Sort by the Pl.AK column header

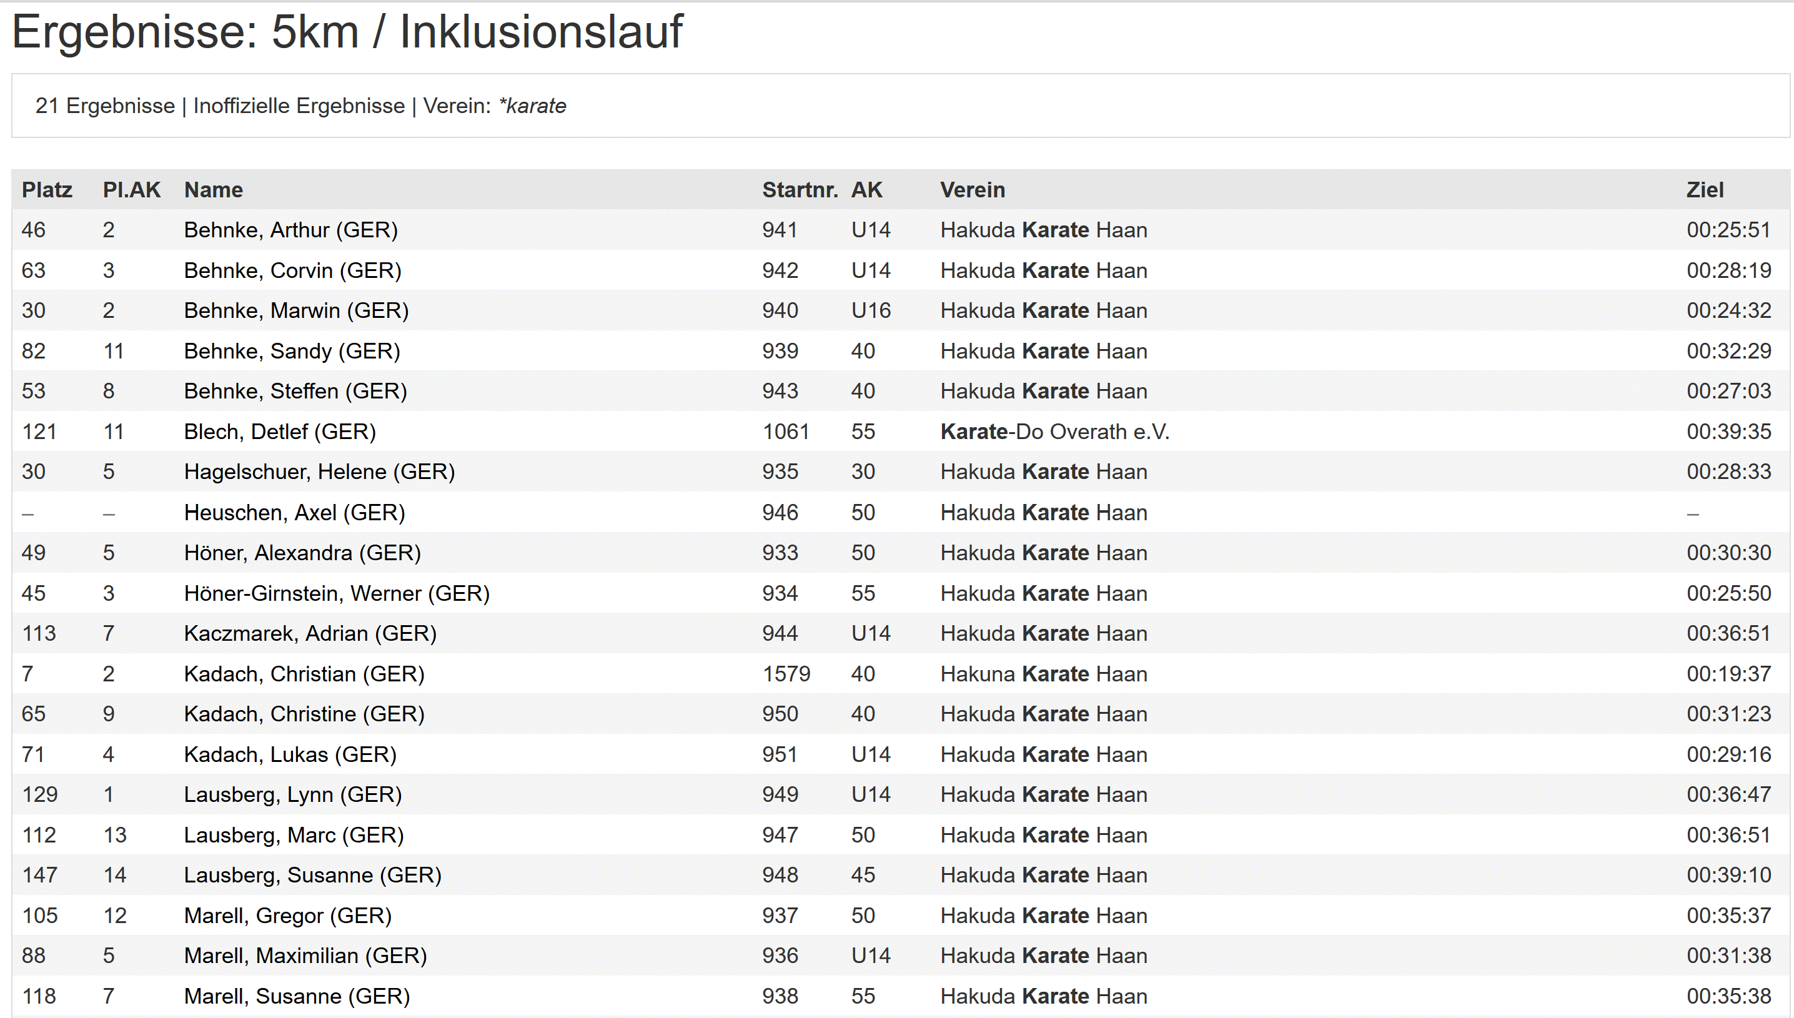point(131,189)
